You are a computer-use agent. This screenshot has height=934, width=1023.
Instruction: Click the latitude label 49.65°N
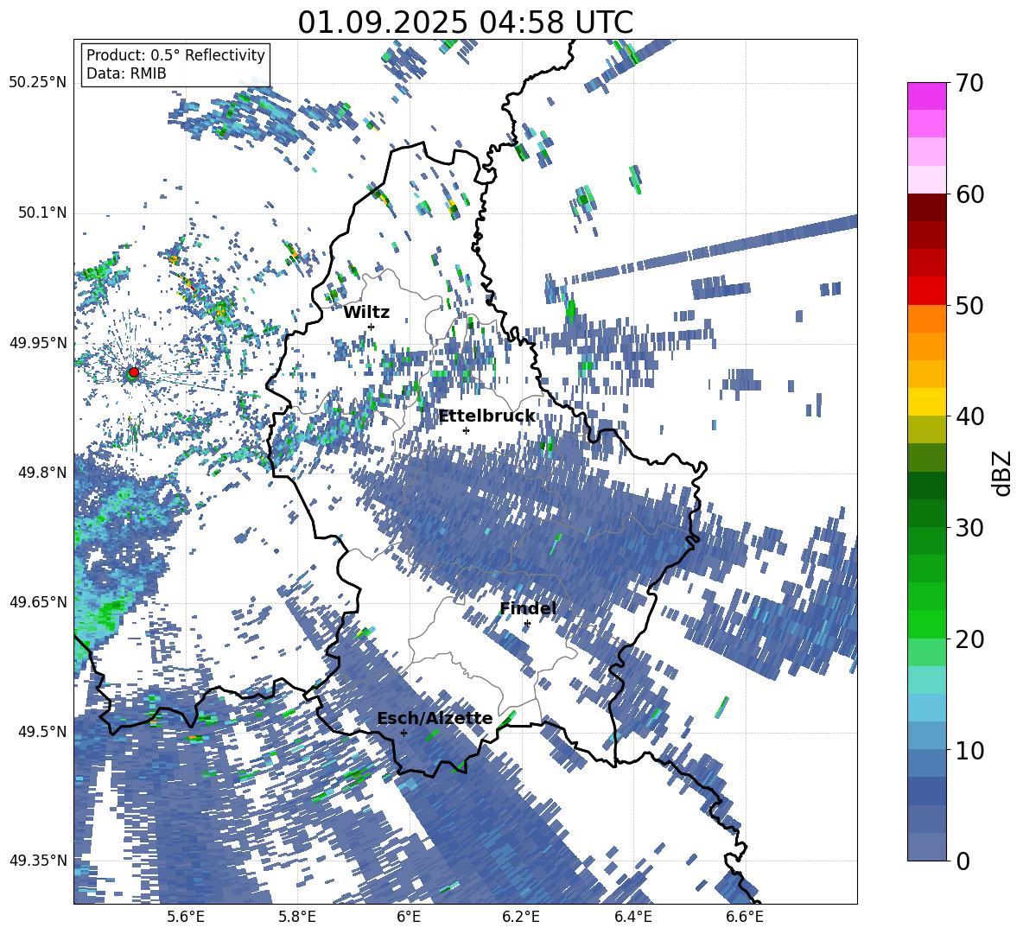pos(37,601)
